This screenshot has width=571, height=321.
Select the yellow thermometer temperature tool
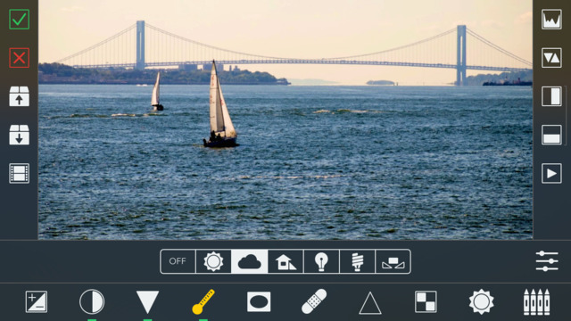pyautogui.click(x=203, y=301)
